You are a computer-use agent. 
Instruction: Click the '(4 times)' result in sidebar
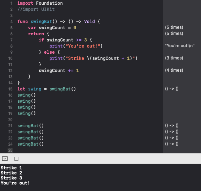174,70
